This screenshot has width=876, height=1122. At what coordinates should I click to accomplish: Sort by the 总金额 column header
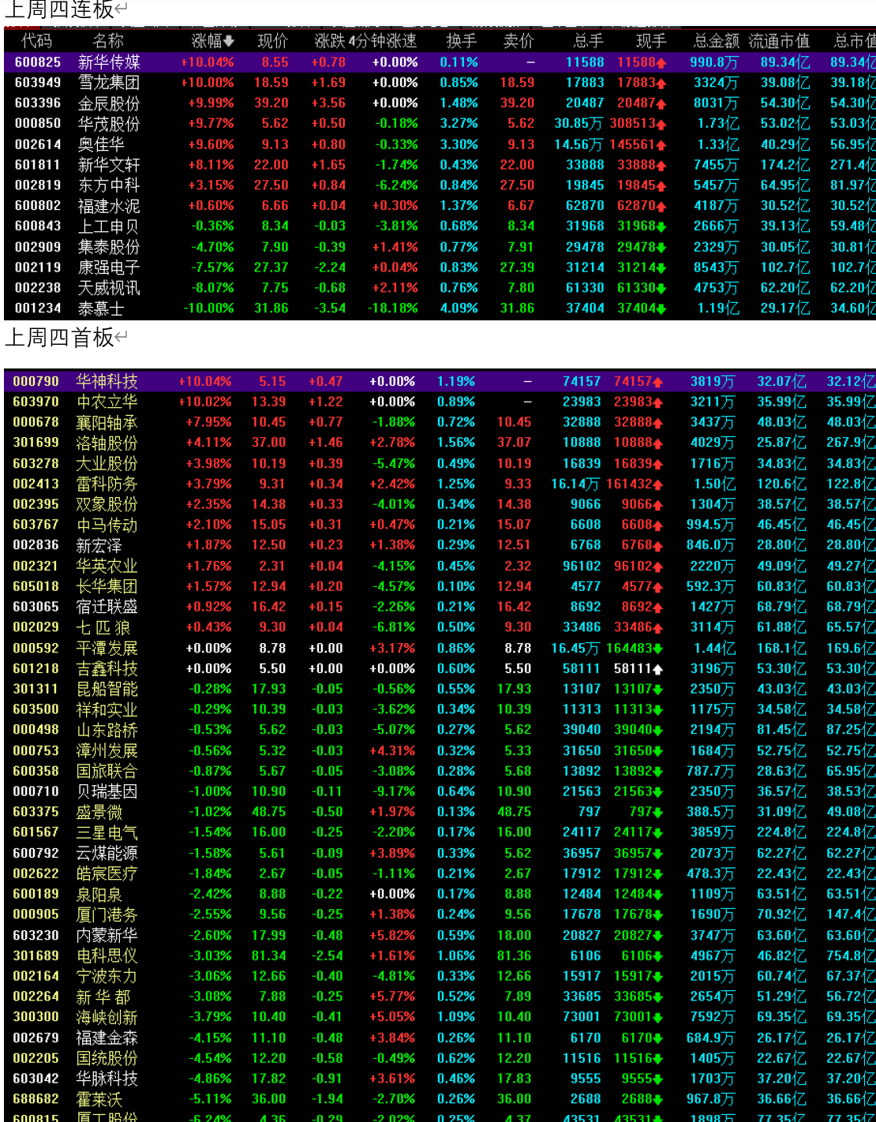coord(717,41)
